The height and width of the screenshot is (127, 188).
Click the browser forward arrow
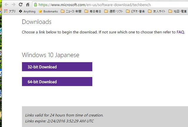click(x=14, y=5)
